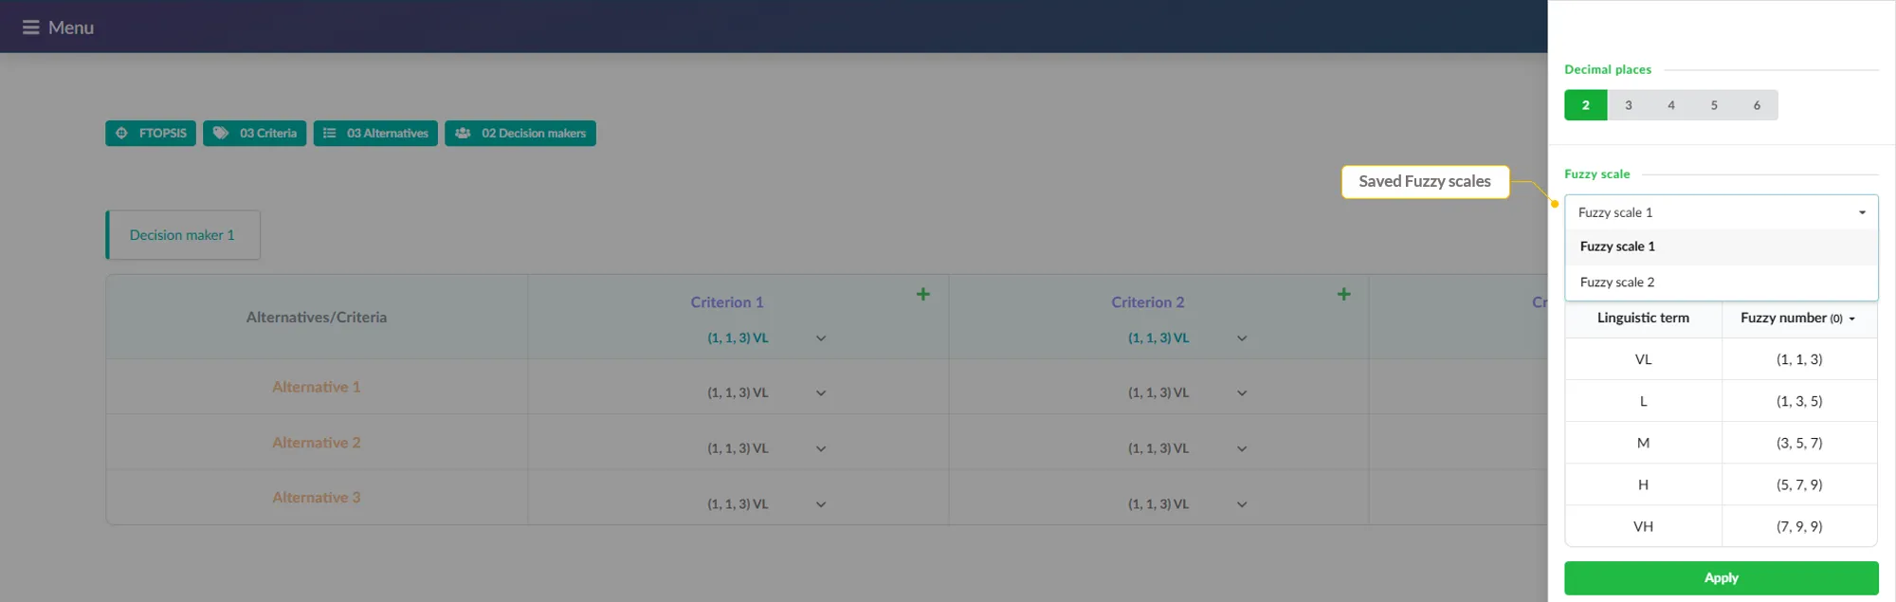
Task: Click the (3, 5, 7) fuzzy number cell
Action: click(x=1799, y=443)
